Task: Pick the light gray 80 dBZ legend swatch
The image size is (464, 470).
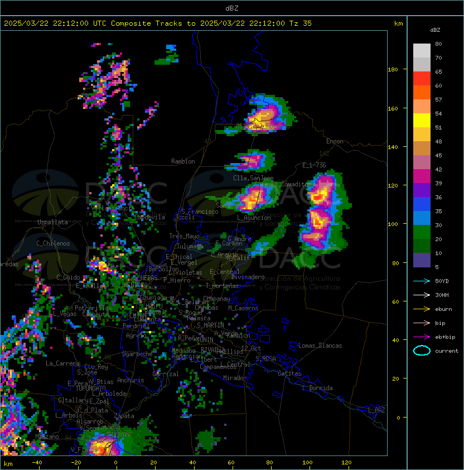Action: click(x=422, y=50)
